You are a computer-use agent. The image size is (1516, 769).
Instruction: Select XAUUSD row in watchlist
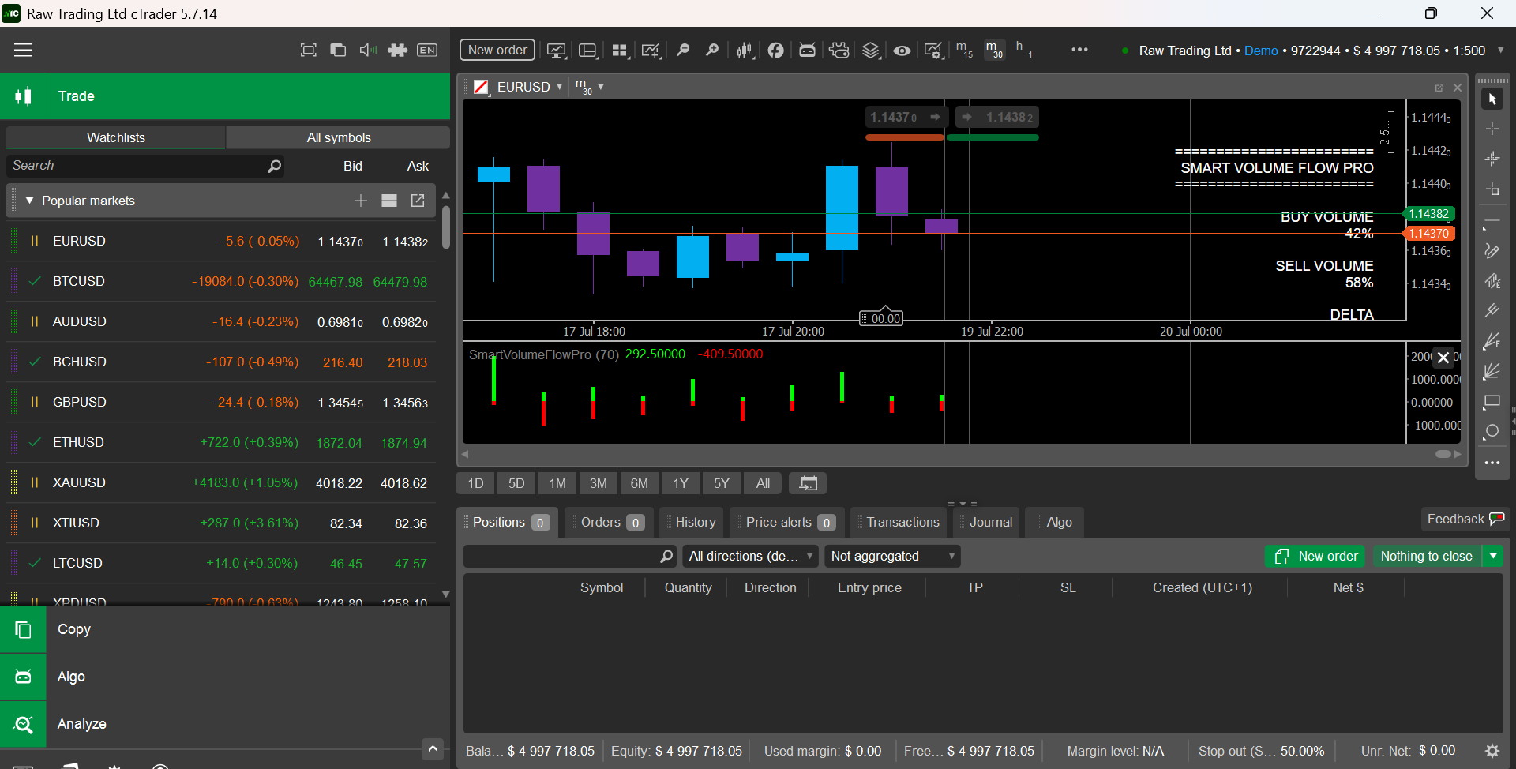click(x=222, y=482)
